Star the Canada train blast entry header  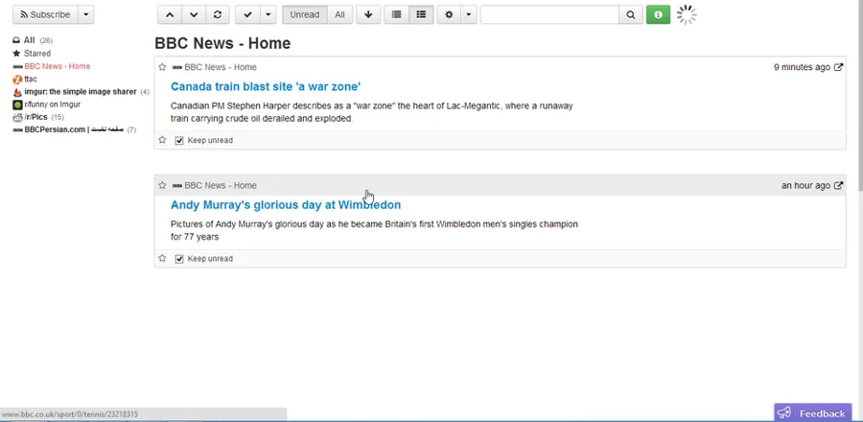pos(162,67)
